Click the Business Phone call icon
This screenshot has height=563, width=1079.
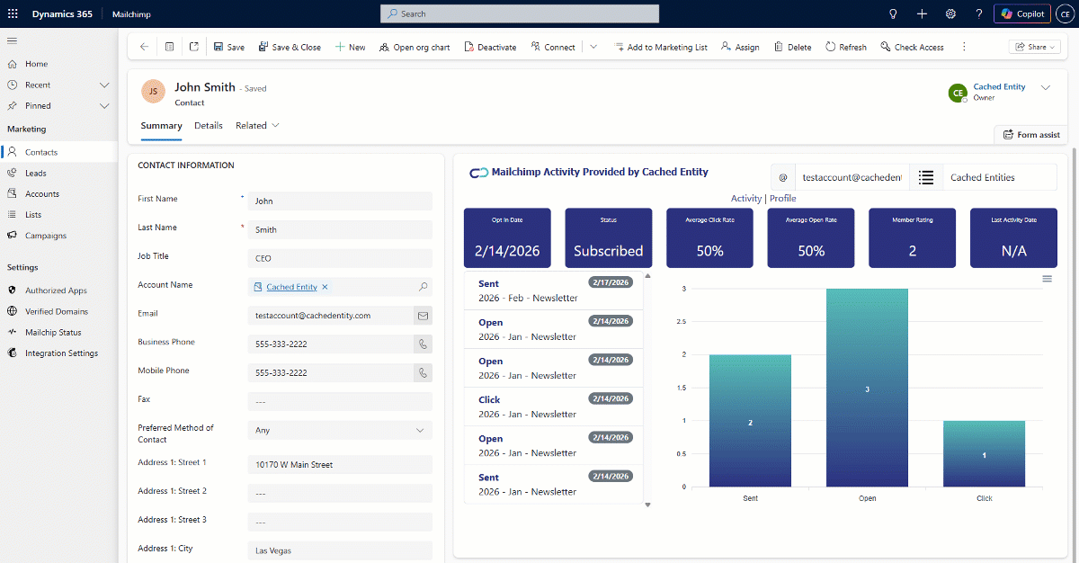pos(422,344)
